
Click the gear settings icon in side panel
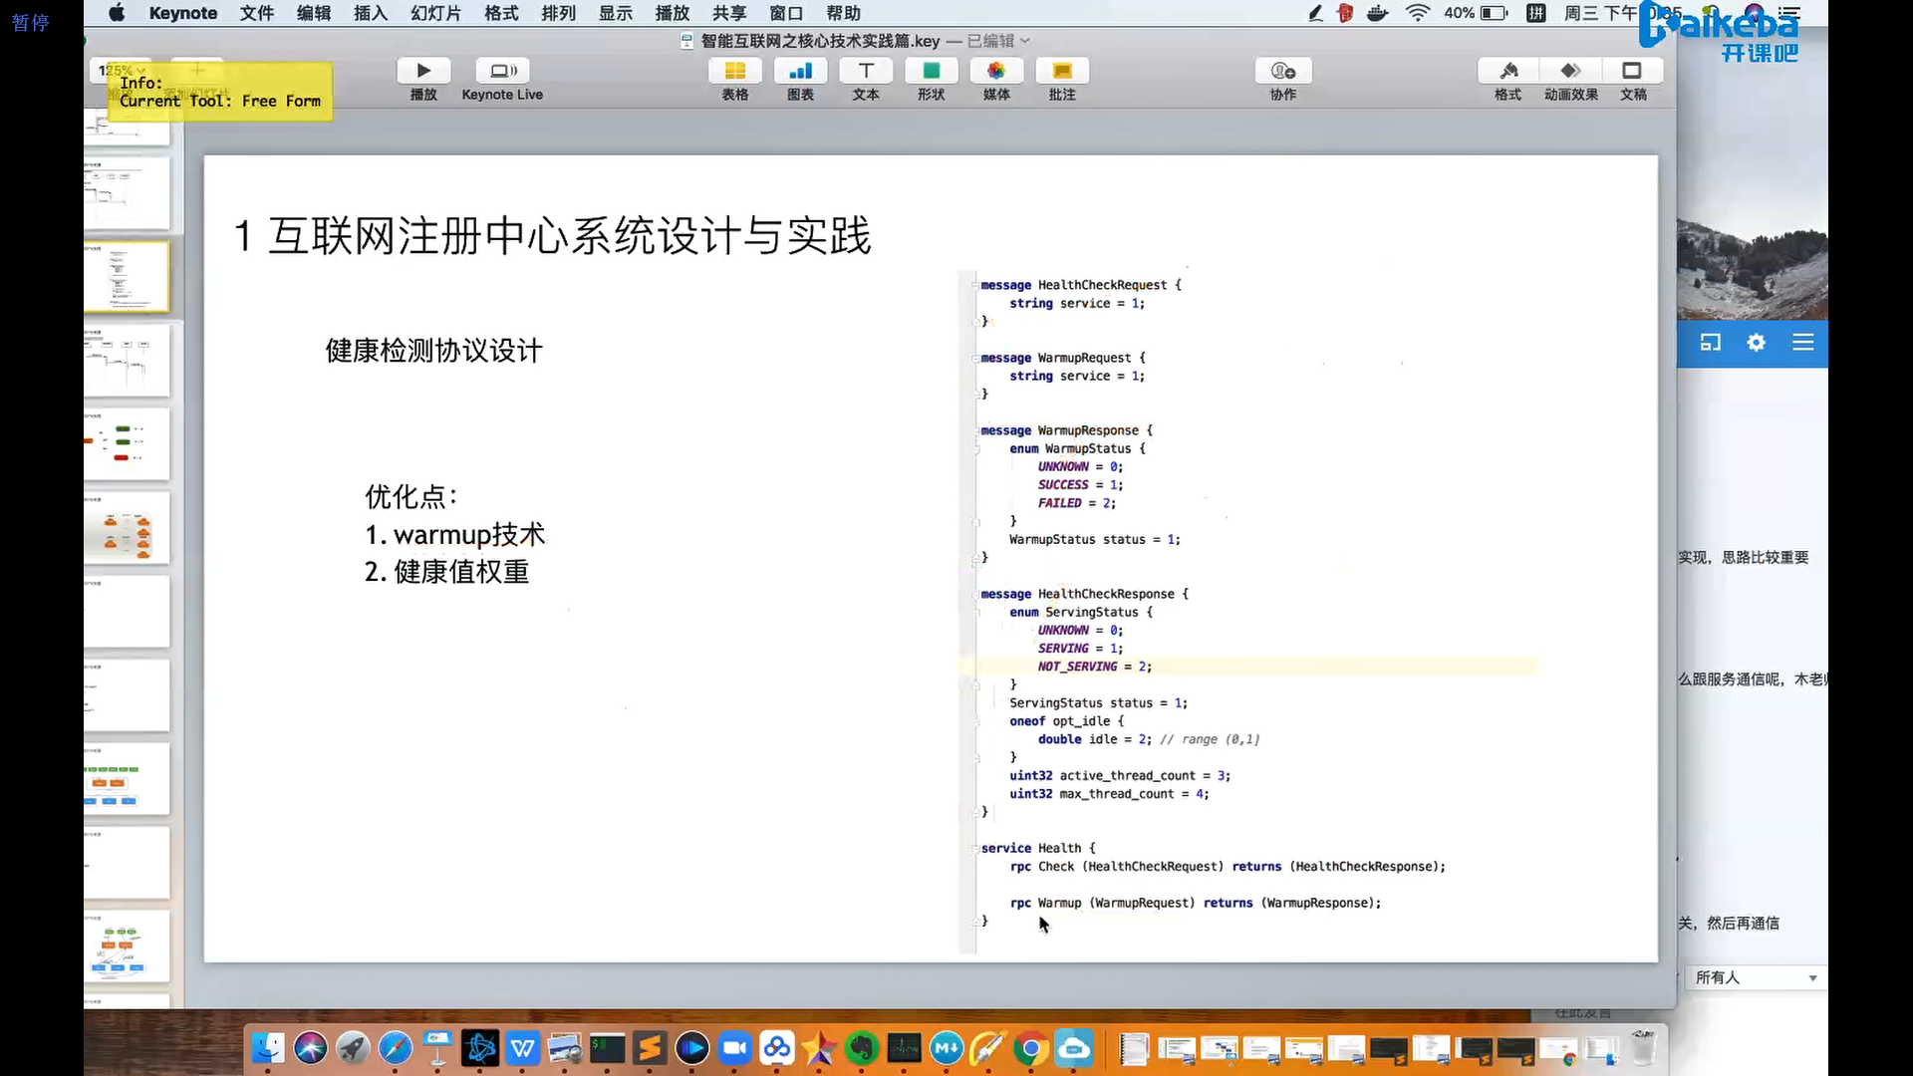tap(1756, 343)
